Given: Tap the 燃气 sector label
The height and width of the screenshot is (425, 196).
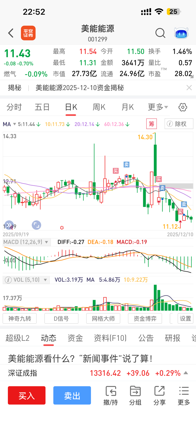Looking at the screenshot, I should (x=10, y=74).
